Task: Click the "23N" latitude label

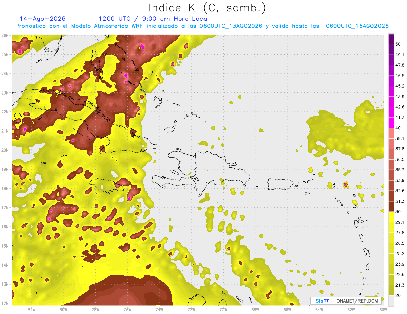Action: (5, 92)
